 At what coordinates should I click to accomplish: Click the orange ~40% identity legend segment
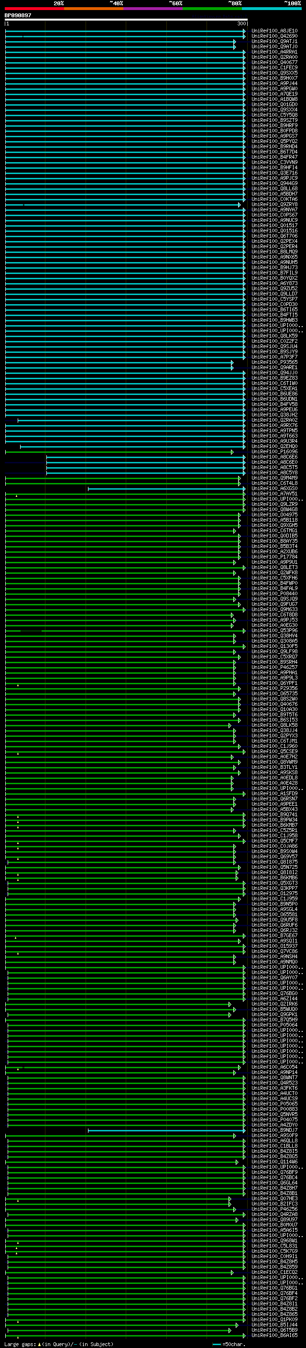94,9
